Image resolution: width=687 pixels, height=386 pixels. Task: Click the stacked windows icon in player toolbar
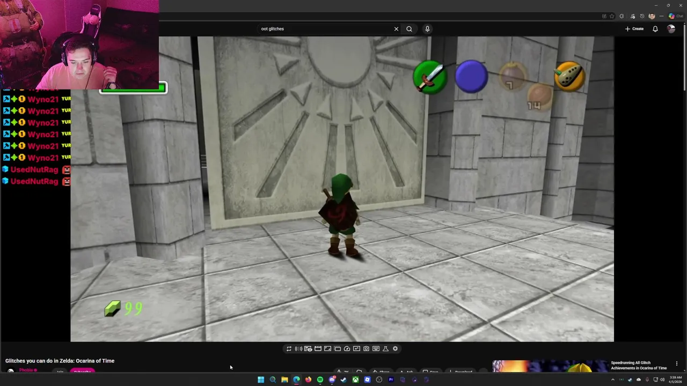point(337,348)
